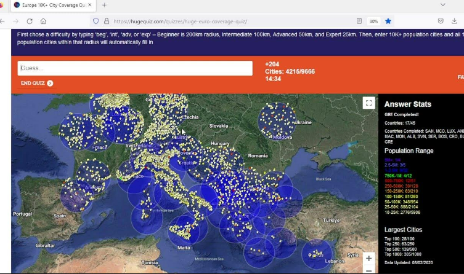Image resolution: width=464 pixels, height=274 pixels.
Task: Click the Switzerland label on the map
Action: 138,146
